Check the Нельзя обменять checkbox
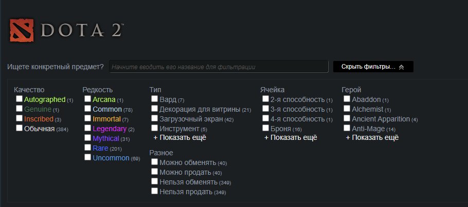Screen dimensions: 468x207 pos(154,181)
